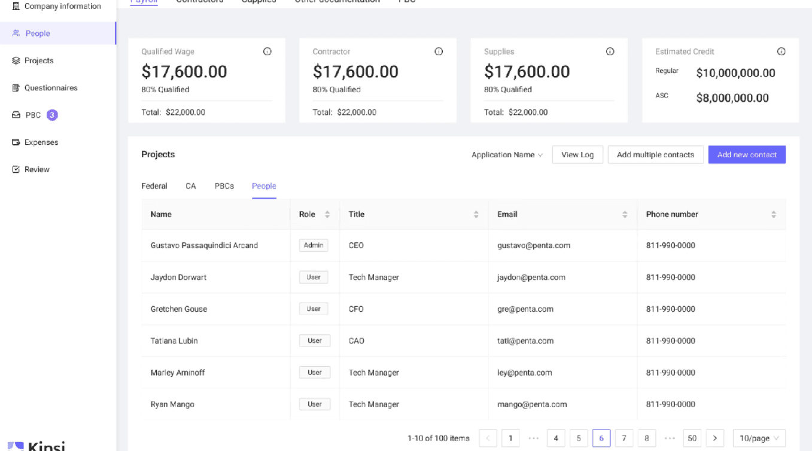Click name Tatiana Lubin

(x=174, y=341)
